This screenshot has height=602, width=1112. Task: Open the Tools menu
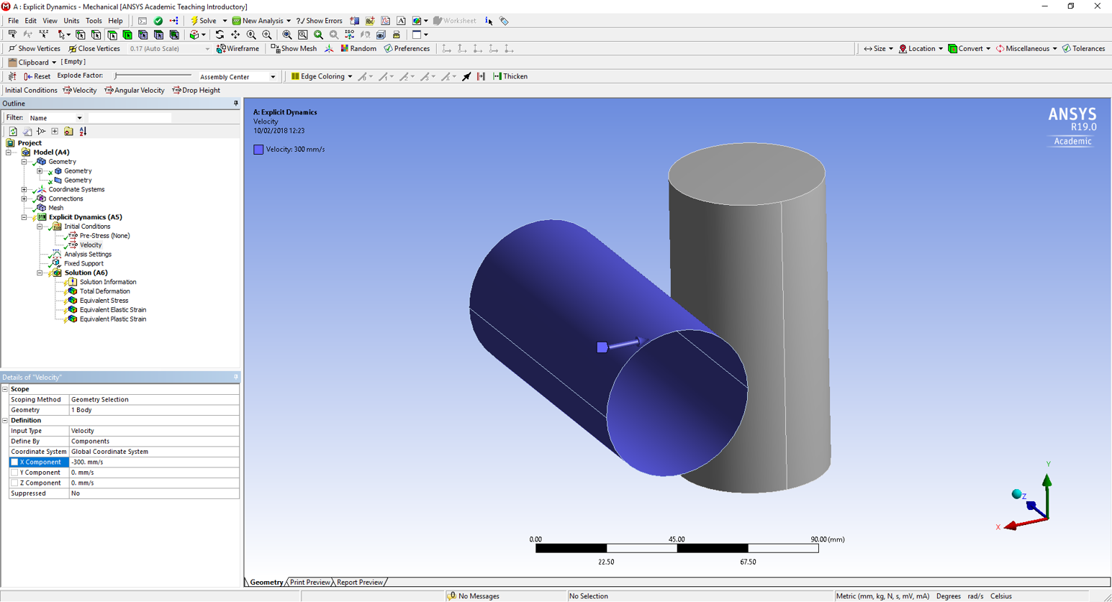pos(94,21)
